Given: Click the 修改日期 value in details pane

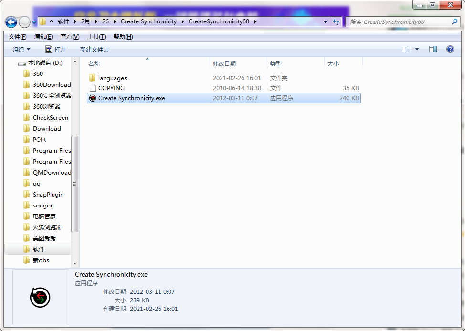Looking at the screenshot, I should point(152,291).
